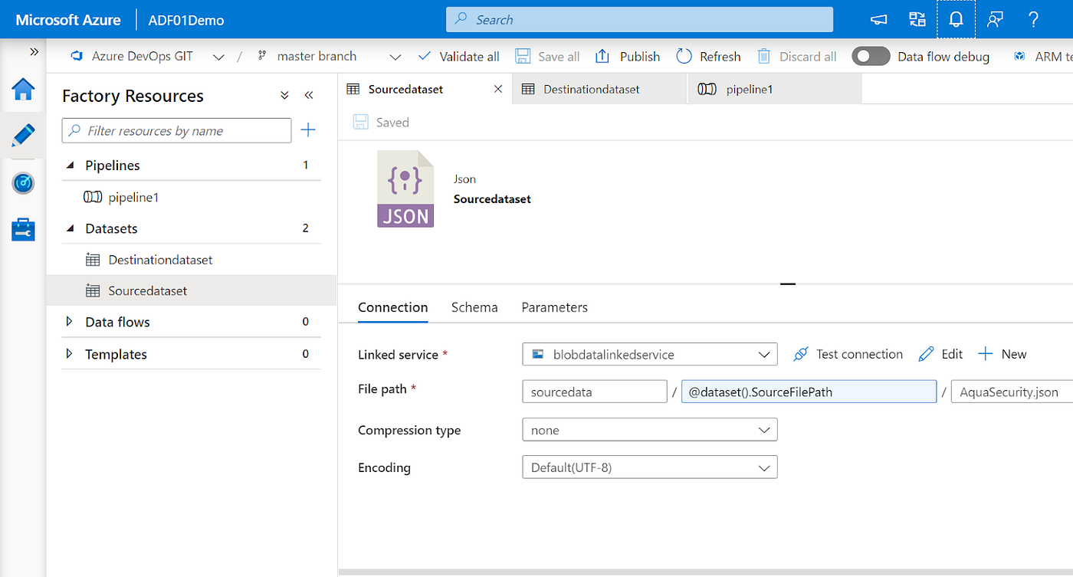This screenshot has height=577, width=1073.
Task: Click the search box in the header
Action: click(639, 20)
